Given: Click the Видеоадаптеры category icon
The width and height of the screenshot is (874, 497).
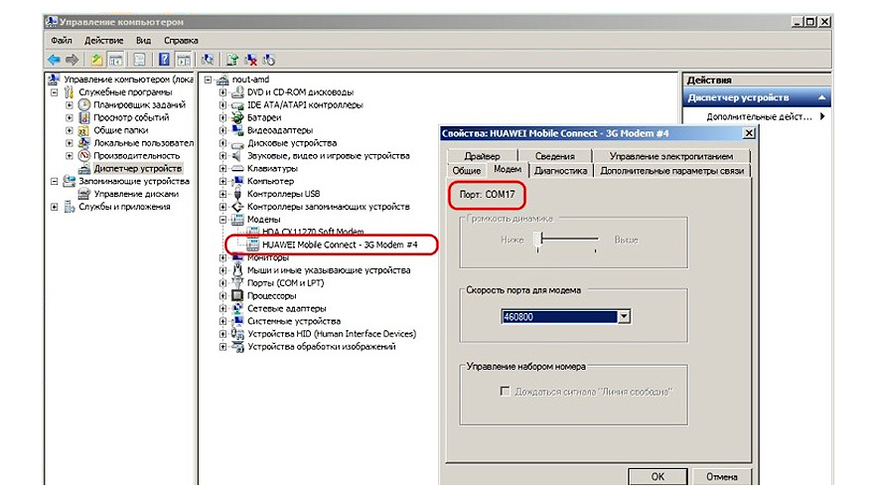Looking at the screenshot, I should point(238,130).
